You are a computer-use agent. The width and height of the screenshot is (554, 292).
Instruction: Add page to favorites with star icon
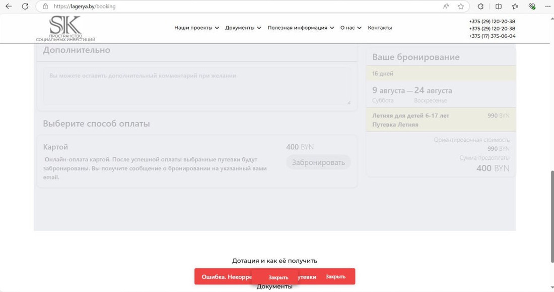[460, 7]
